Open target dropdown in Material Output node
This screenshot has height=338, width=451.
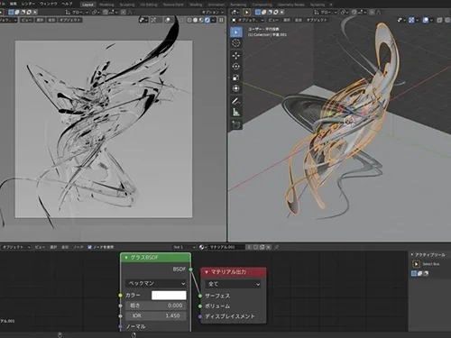(x=233, y=284)
